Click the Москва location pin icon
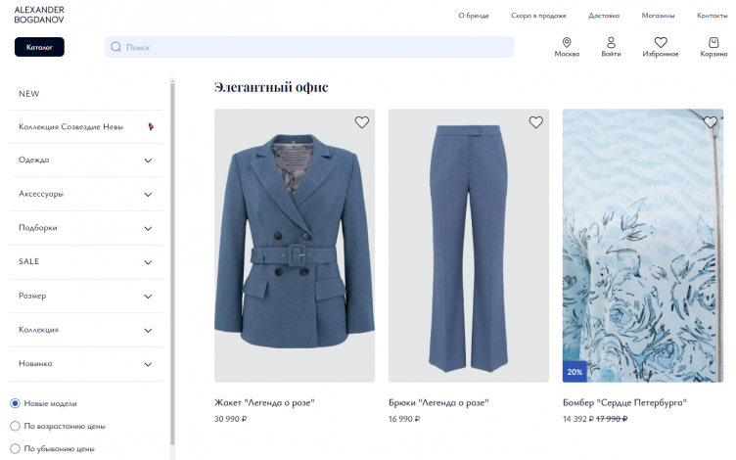Screen dimensions: 736x460 pos(567,42)
